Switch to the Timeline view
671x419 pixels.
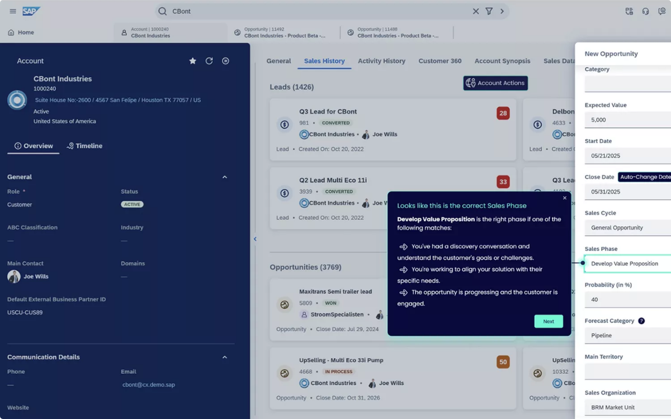(x=84, y=146)
